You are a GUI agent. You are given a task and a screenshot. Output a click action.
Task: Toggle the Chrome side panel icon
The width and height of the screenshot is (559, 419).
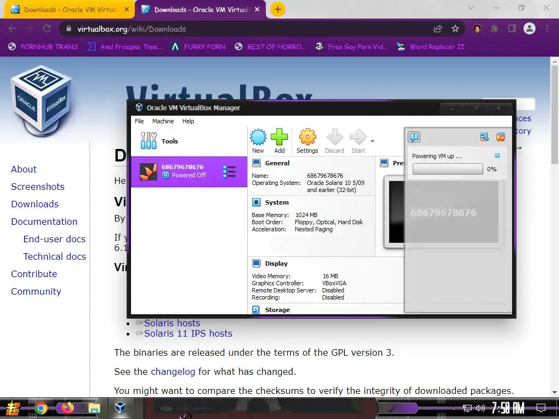coord(512,28)
